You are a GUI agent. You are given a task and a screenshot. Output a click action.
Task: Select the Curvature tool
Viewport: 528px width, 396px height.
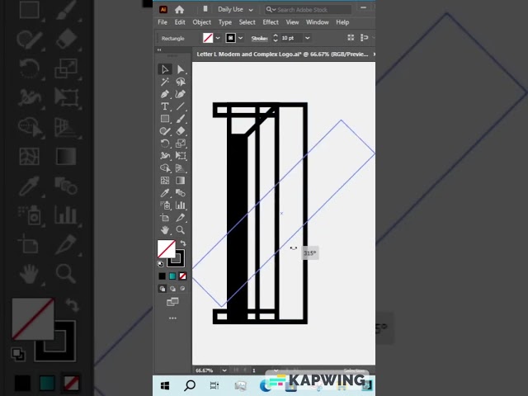(181, 94)
